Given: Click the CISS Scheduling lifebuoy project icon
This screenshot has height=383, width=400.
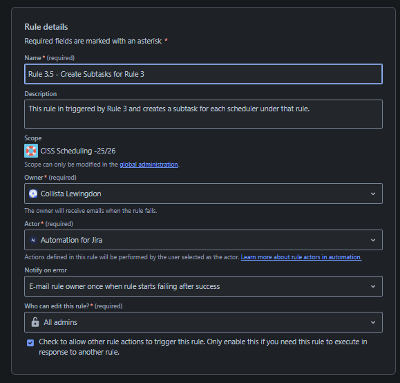Looking at the screenshot, I should pyautogui.click(x=31, y=151).
